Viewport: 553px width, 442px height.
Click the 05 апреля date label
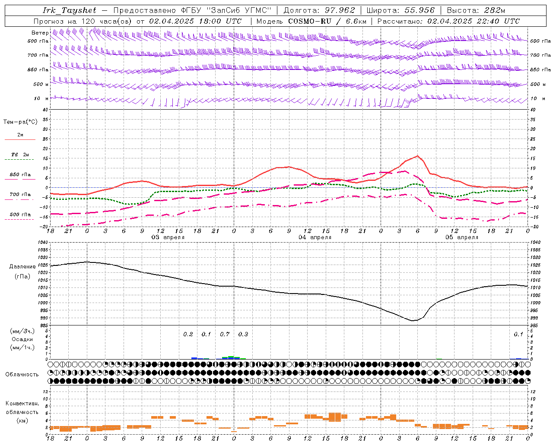462,237
